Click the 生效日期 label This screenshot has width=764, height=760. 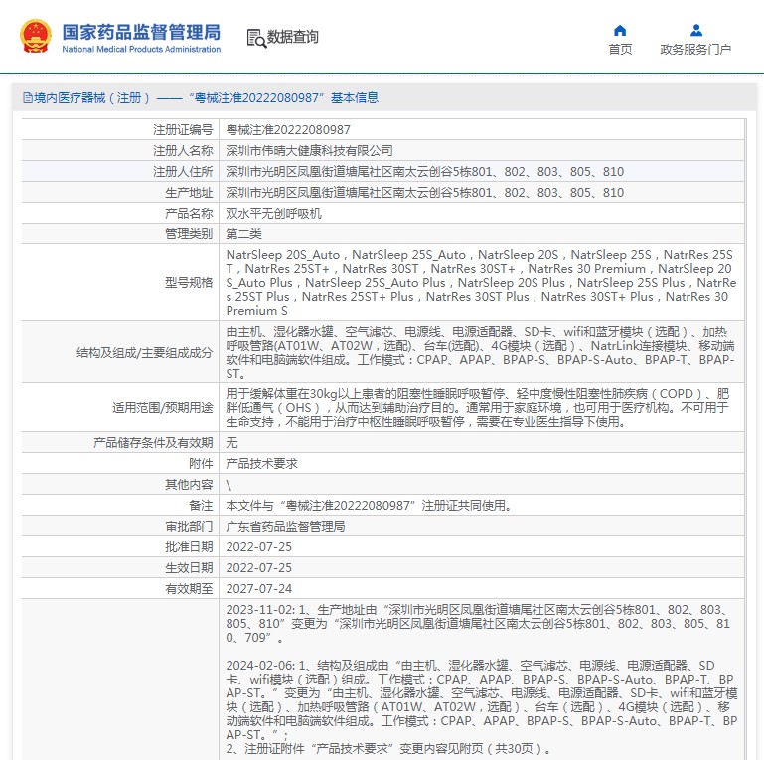coord(189,568)
